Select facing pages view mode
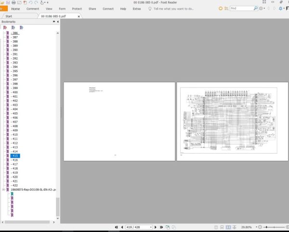 coord(228,227)
